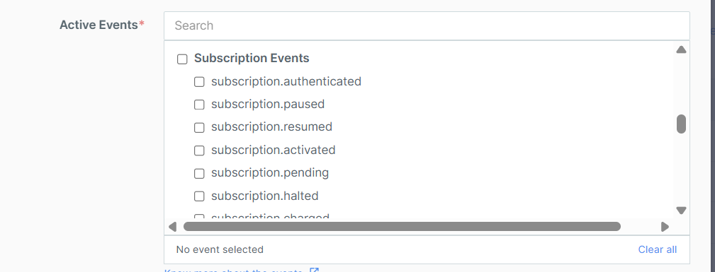715x272 pixels.
Task: Click Clear all link
Action: pyautogui.click(x=657, y=249)
